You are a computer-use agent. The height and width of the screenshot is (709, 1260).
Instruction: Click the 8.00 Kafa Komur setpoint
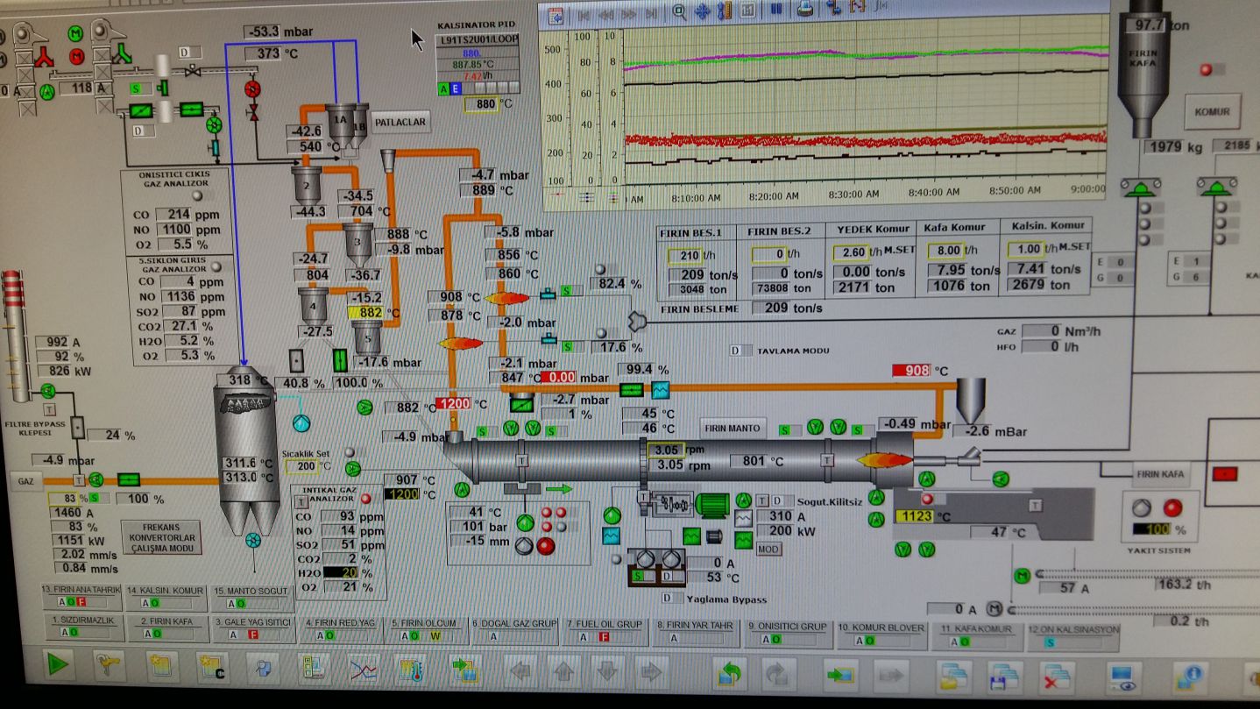click(945, 250)
